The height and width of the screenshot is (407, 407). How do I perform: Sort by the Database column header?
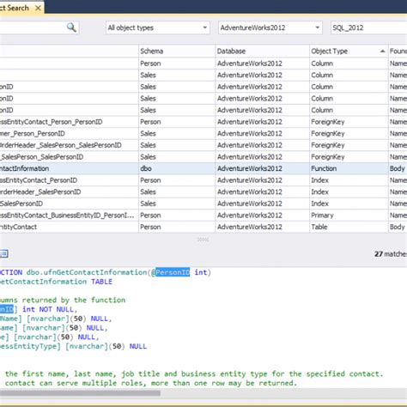(x=262, y=52)
